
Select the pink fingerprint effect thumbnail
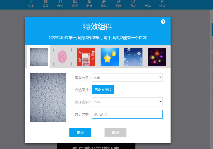click(62, 57)
